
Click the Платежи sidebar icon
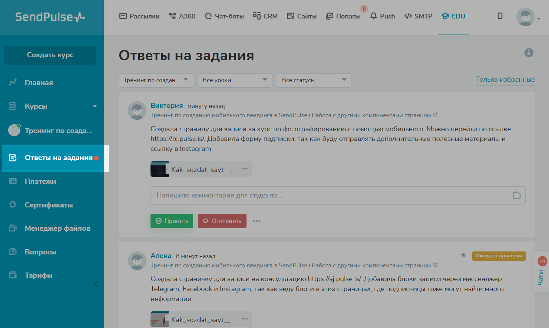[x=13, y=181]
